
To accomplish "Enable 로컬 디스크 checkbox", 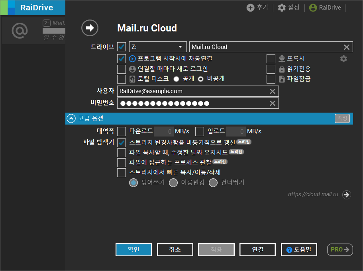I will point(122,79).
